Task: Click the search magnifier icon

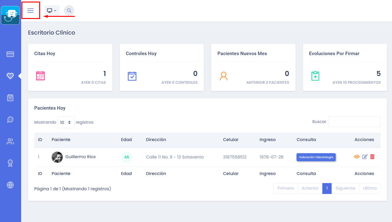Action: pos(69,11)
